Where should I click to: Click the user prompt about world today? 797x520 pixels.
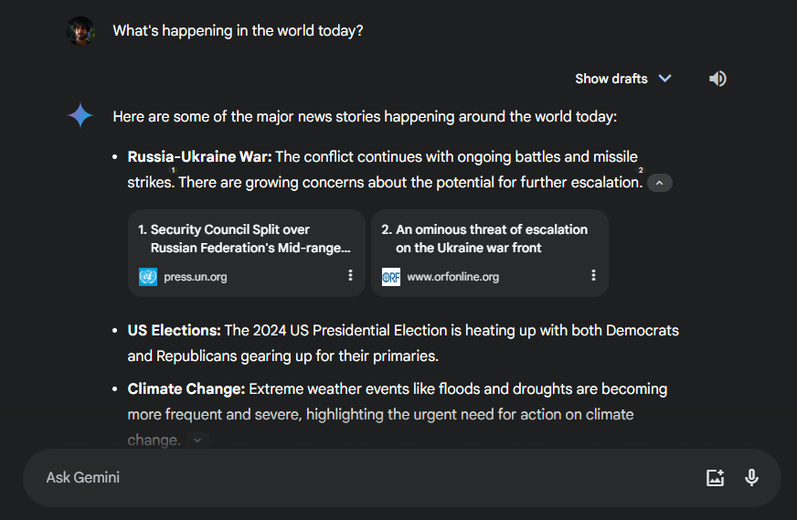pyautogui.click(x=238, y=30)
